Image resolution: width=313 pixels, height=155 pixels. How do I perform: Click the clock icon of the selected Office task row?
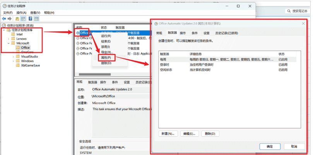click(78, 33)
